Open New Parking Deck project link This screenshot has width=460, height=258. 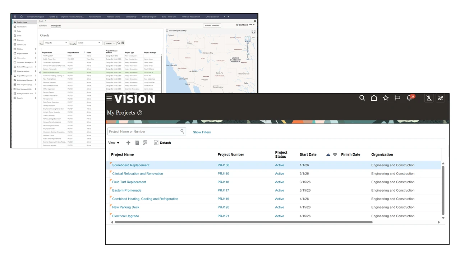pyautogui.click(x=125, y=207)
